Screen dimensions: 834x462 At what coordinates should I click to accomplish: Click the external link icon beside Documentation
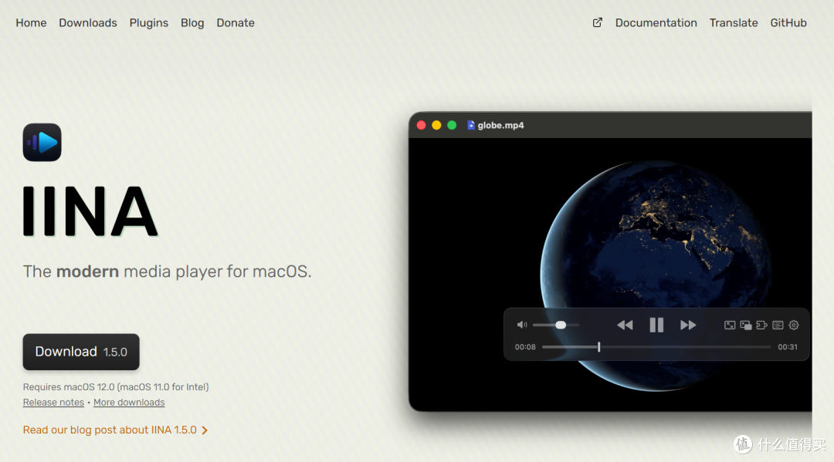[x=597, y=23]
